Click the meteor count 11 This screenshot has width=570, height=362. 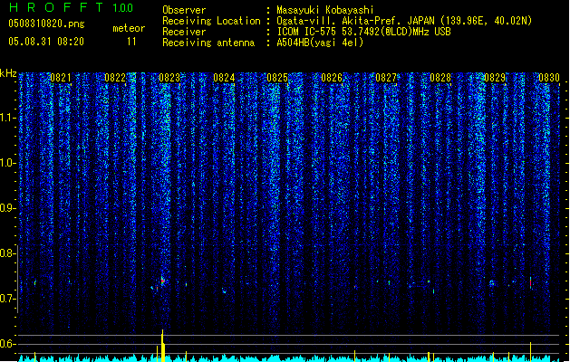click(x=131, y=42)
